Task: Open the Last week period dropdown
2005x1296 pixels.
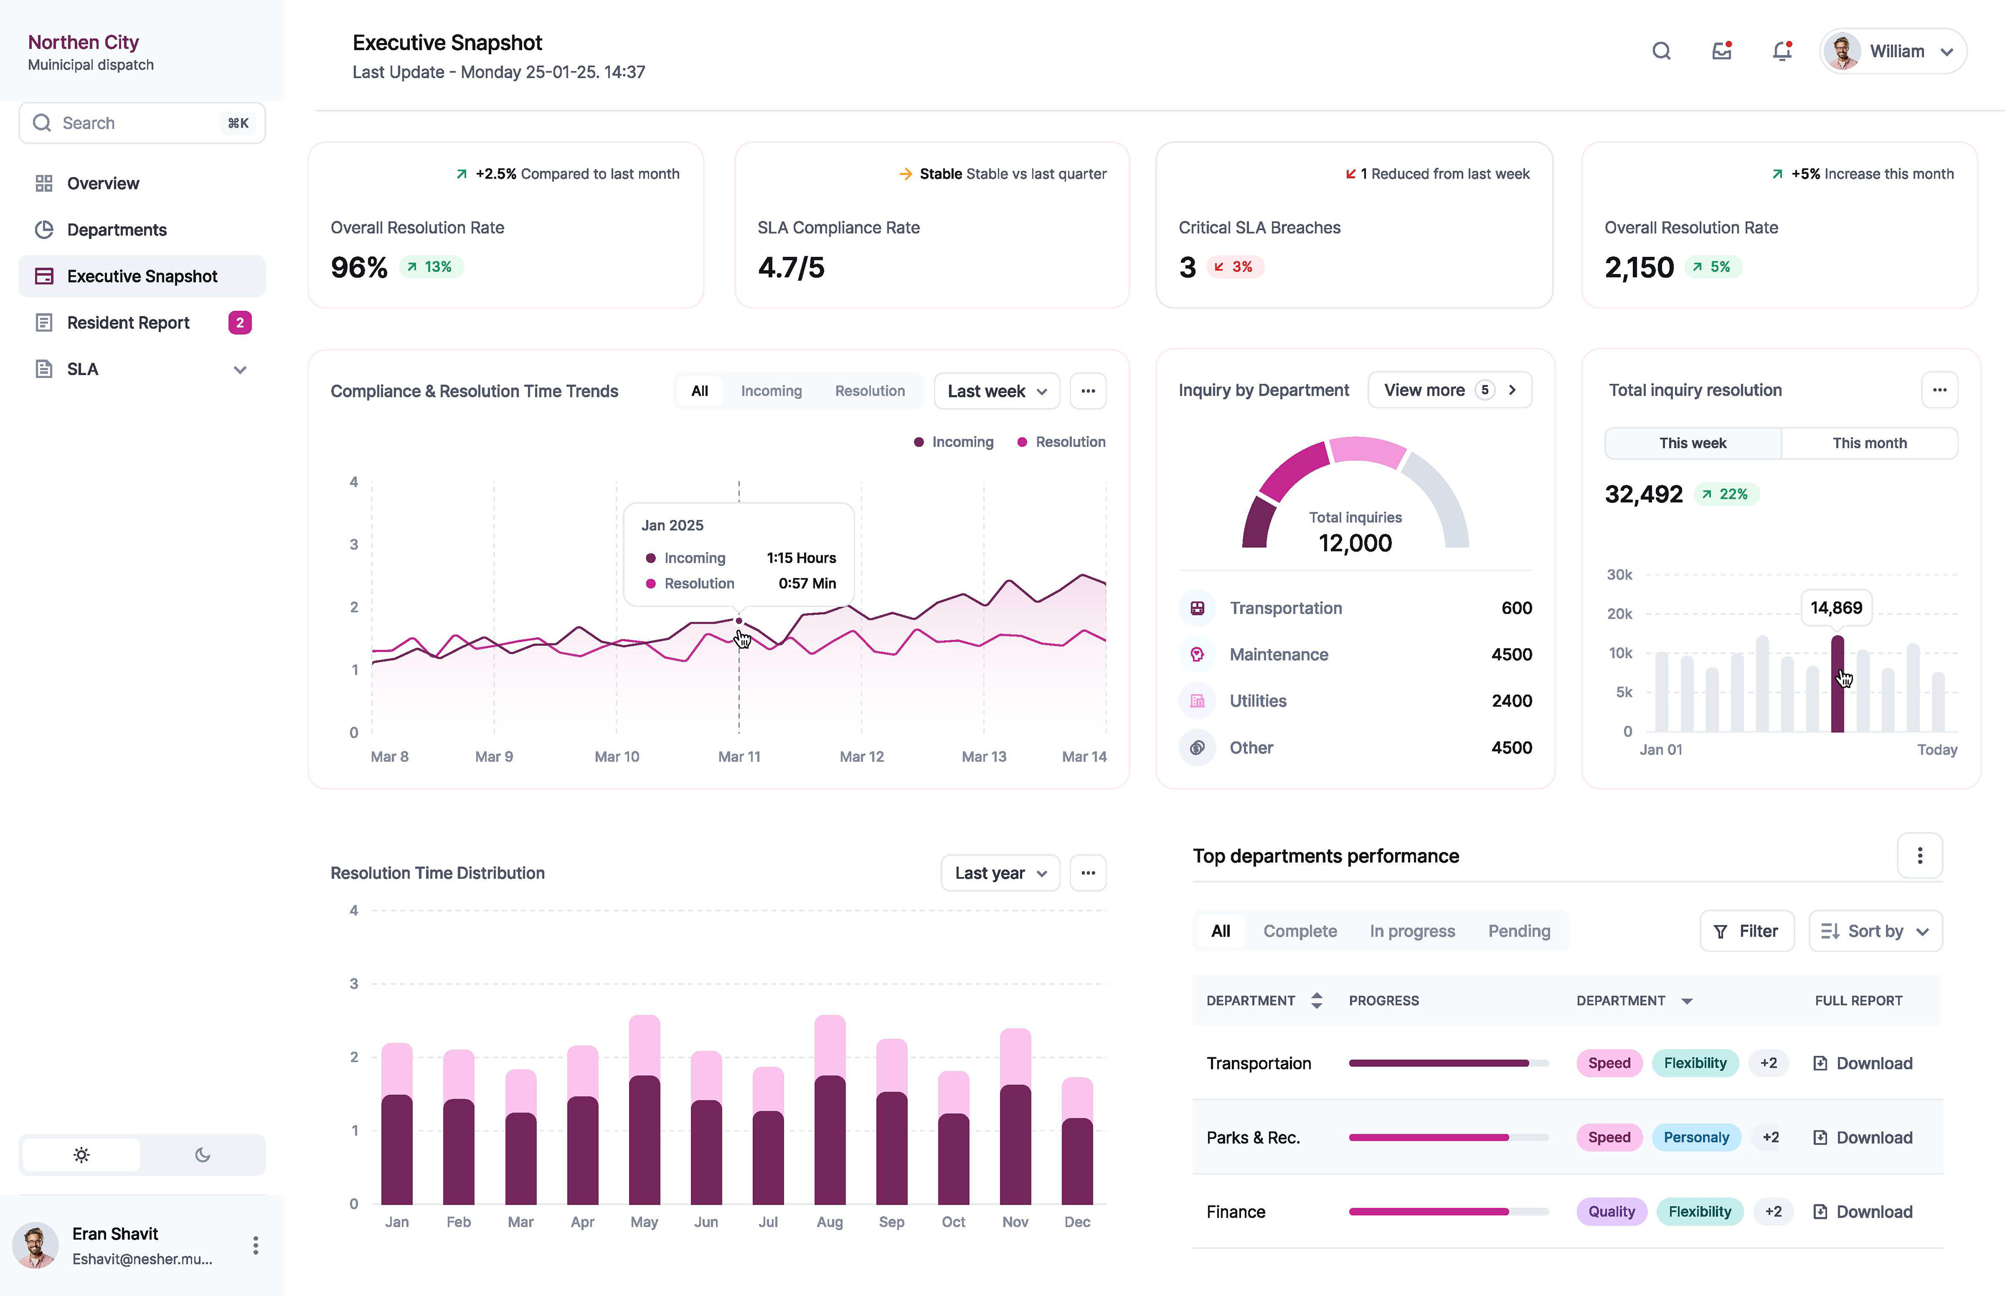Action: coord(996,391)
